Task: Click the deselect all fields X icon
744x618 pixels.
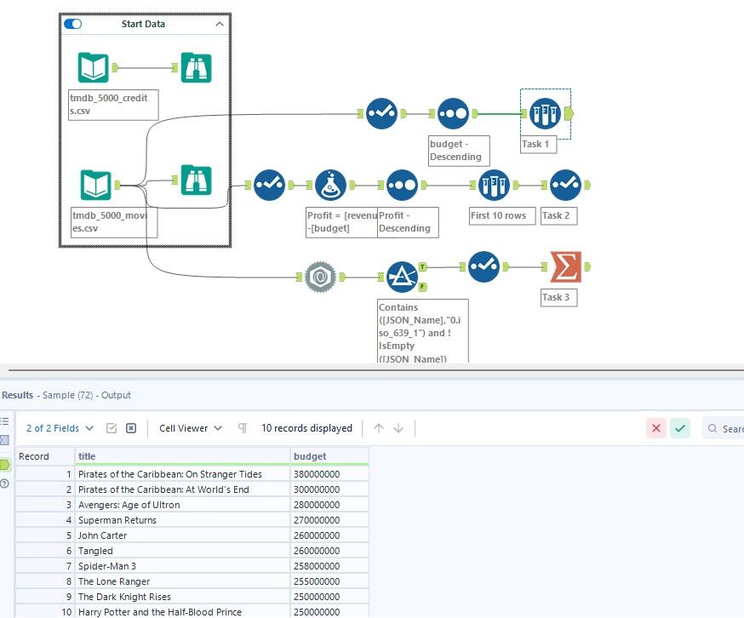Action: click(x=131, y=428)
